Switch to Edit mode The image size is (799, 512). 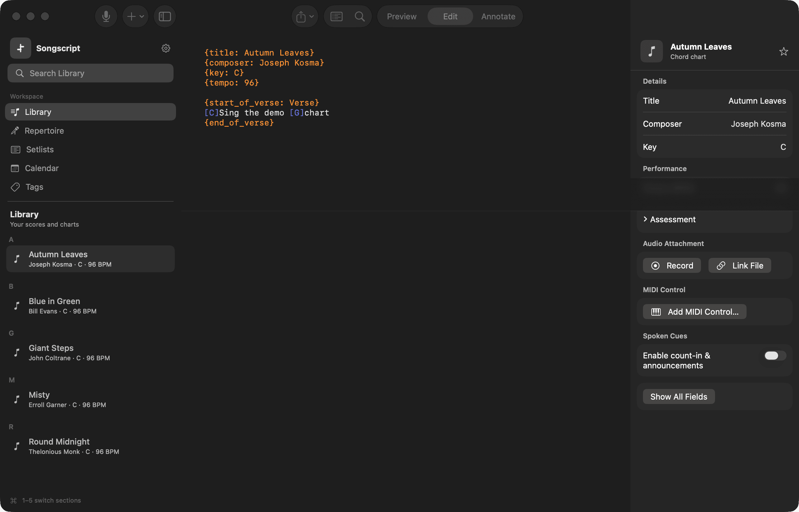click(450, 16)
